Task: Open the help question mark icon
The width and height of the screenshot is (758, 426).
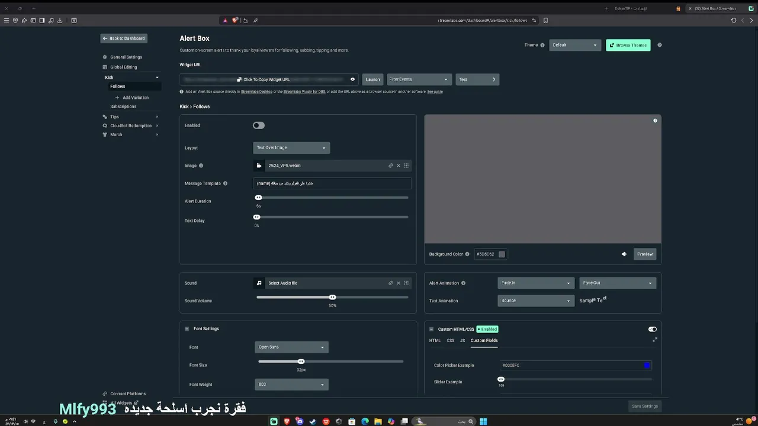Action: (660, 45)
